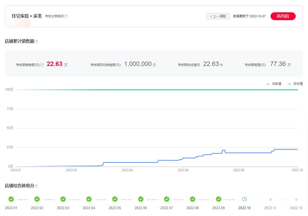The image size is (308, 216).
Task: Click the 高风险 red status button
Action: 283,16
